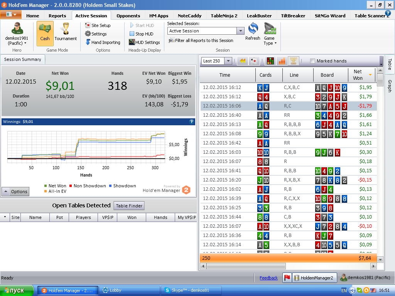This screenshot has height=296, width=395.
Task: Click Filter all Reports to this Session
Action: click(201, 40)
